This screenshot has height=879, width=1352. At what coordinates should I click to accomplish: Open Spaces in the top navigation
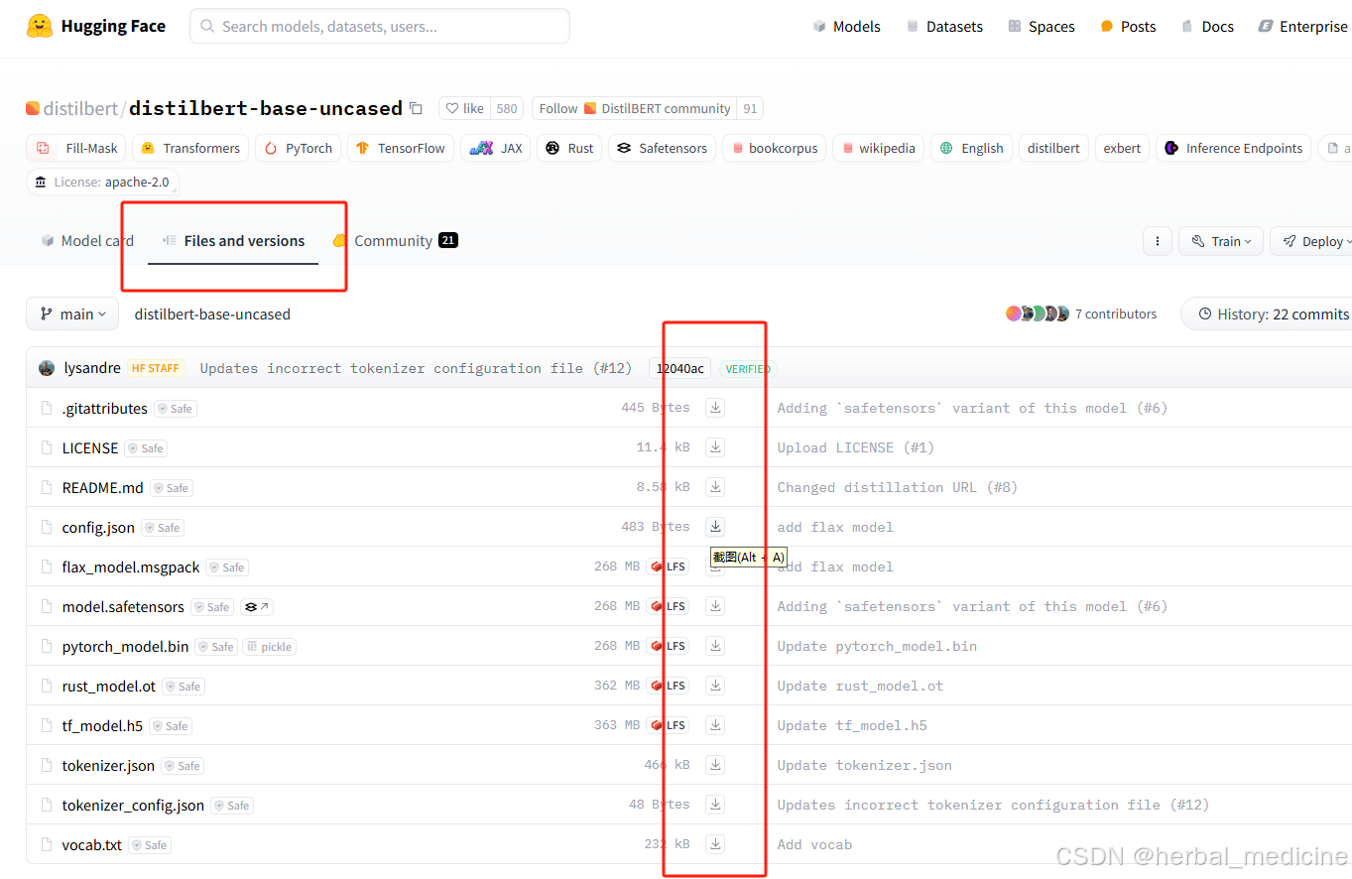pos(1042,27)
